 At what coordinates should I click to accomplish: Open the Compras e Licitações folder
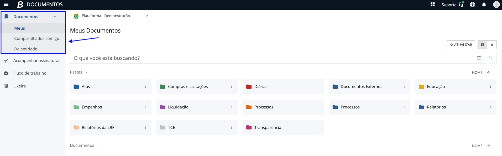point(188,87)
